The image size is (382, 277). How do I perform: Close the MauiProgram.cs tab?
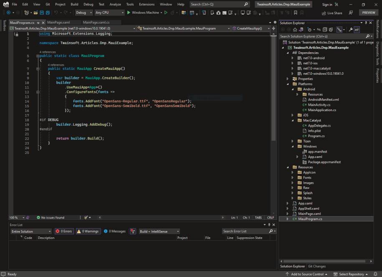click(43, 23)
